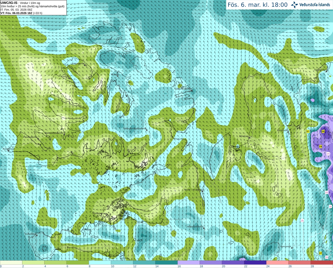Screen dimensions: 333x268
Task: Click the Siglufjörður station label
Action: click(x=320, y=70)
